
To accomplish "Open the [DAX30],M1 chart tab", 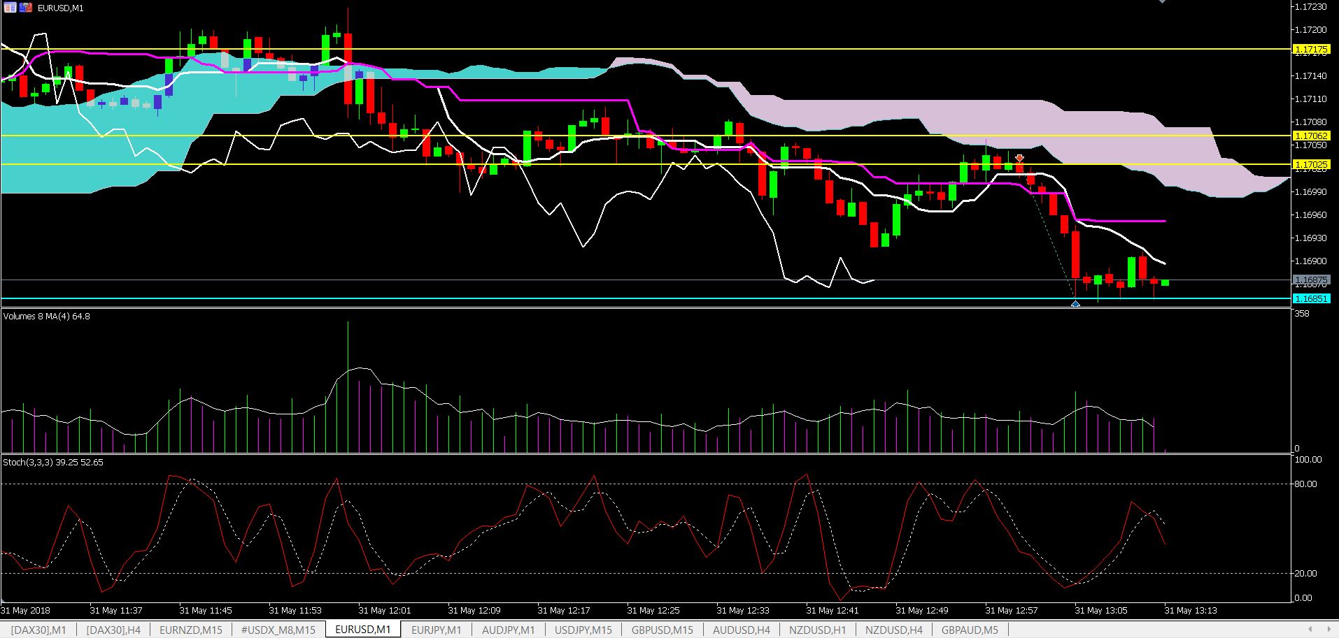I will pos(38,630).
